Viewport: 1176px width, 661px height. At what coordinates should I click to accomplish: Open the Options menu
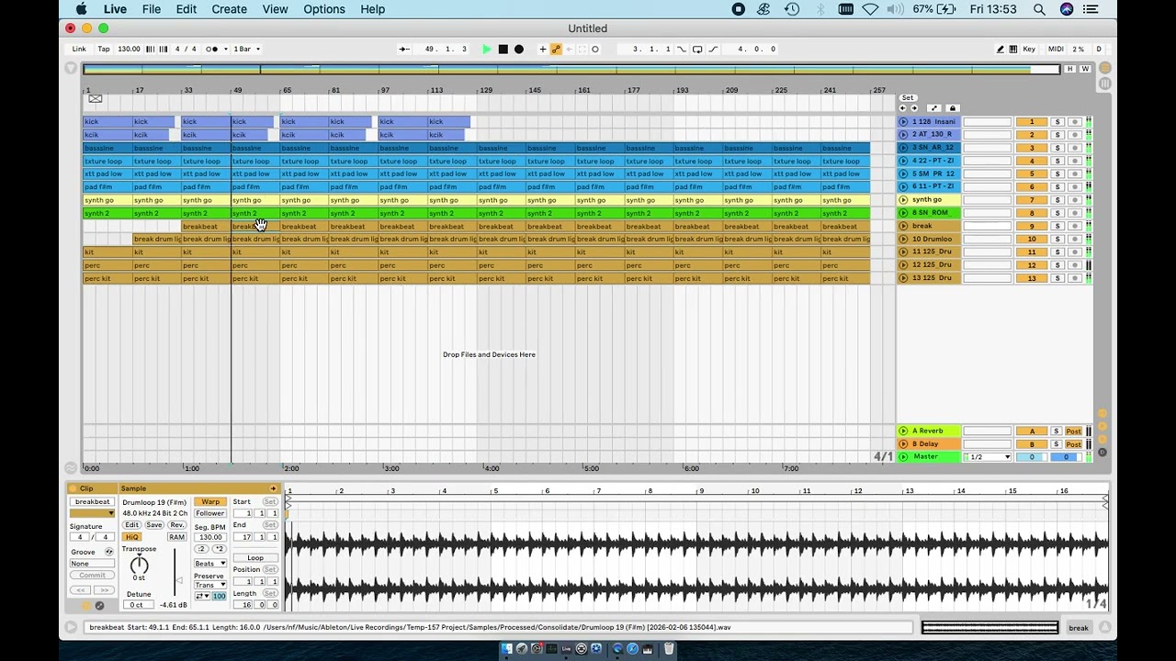[324, 9]
